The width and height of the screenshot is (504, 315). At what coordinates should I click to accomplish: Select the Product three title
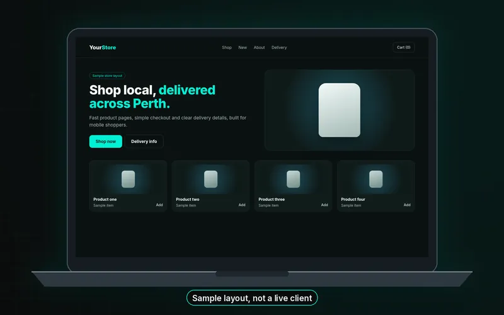(x=272, y=199)
